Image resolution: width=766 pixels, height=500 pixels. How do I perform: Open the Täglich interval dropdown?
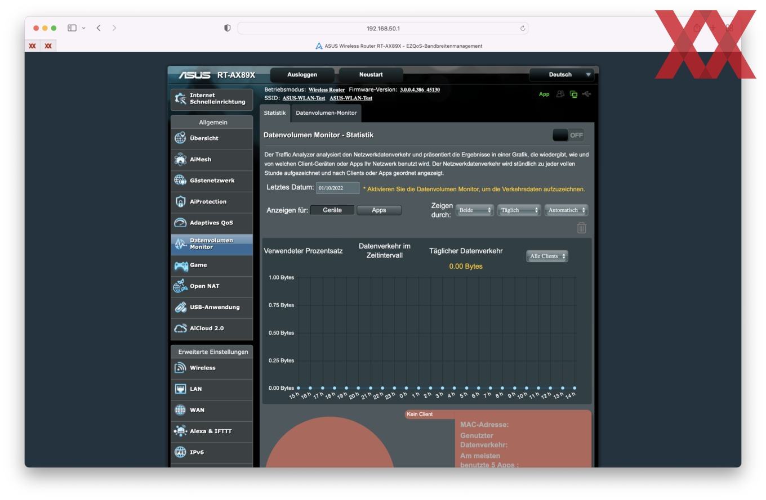(519, 210)
